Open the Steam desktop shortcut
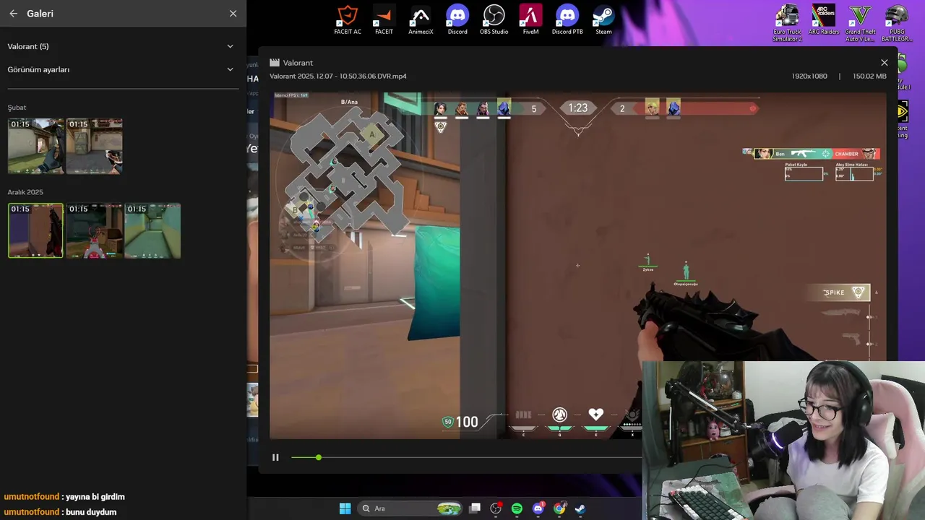Image resolution: width=925 pixels, height=520 pixels. [603, 19]
